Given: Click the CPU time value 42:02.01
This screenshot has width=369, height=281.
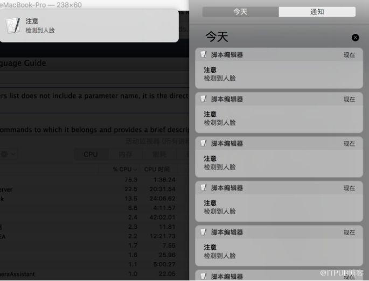Looking at the screenshot, I should pos(162,217).
